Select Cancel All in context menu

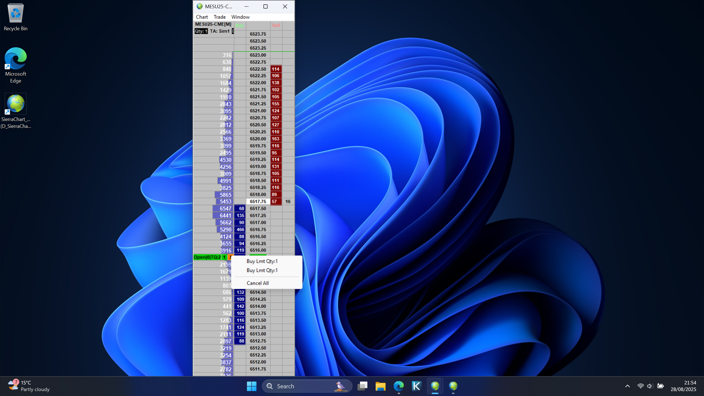(x=257, y=283)
